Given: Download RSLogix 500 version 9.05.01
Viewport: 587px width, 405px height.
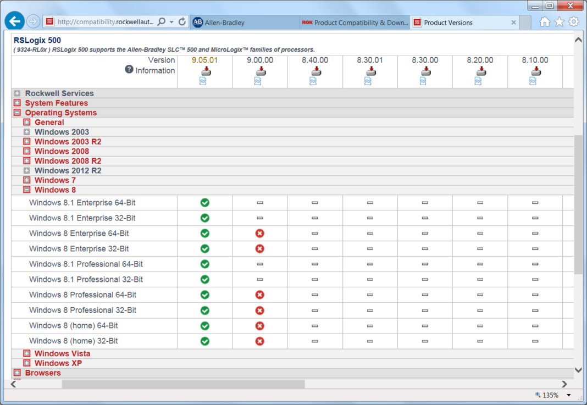Looking at the screenshot, I should click(204, 70).
